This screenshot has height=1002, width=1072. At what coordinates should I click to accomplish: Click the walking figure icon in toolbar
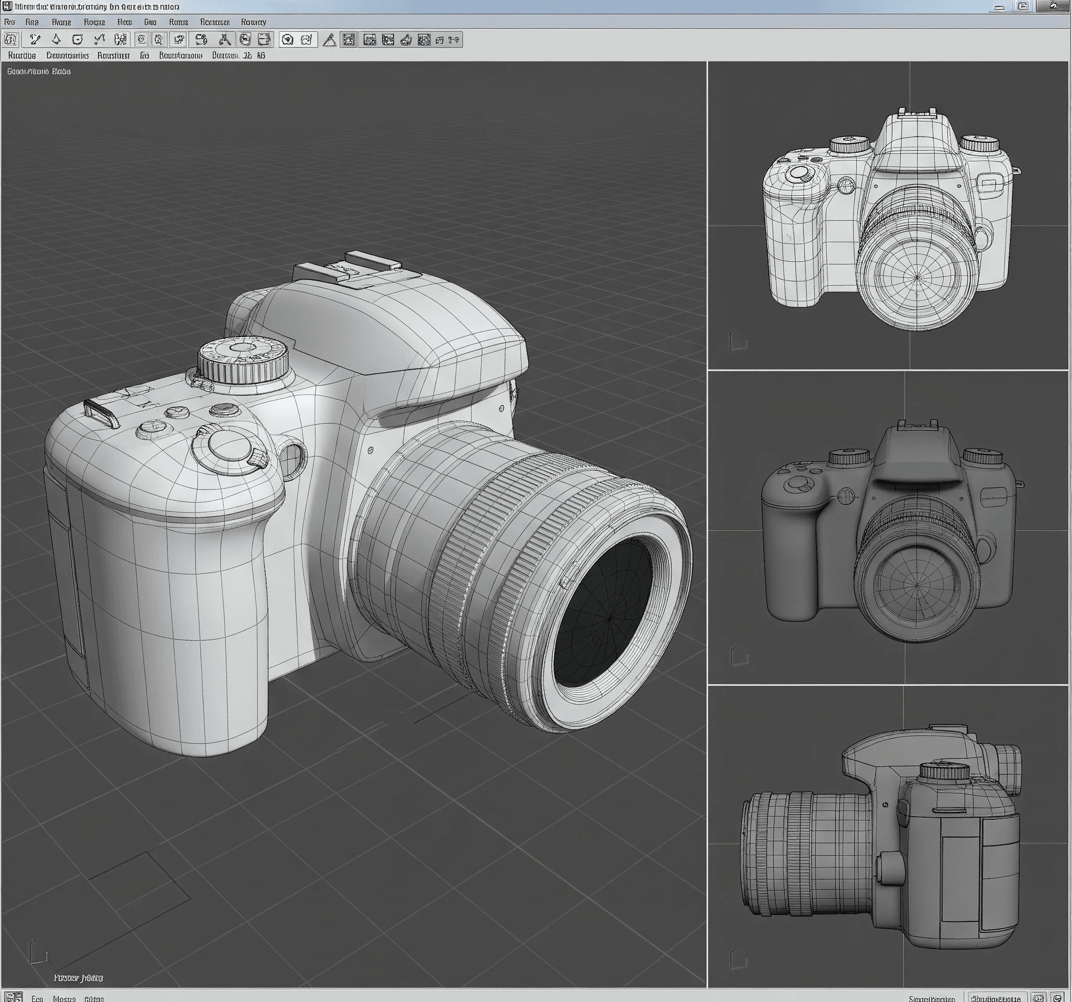click(225, 39)
